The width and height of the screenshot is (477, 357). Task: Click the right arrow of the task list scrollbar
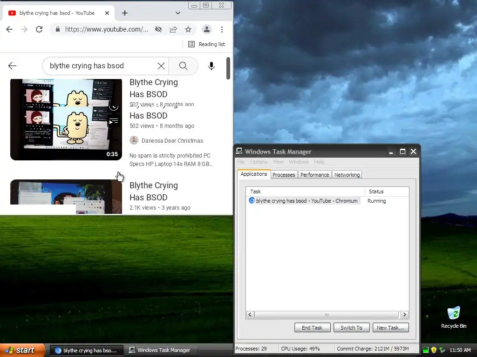click(x=404, y=315)
